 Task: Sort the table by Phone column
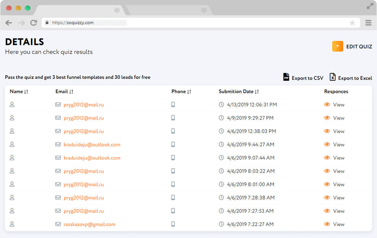181,91
